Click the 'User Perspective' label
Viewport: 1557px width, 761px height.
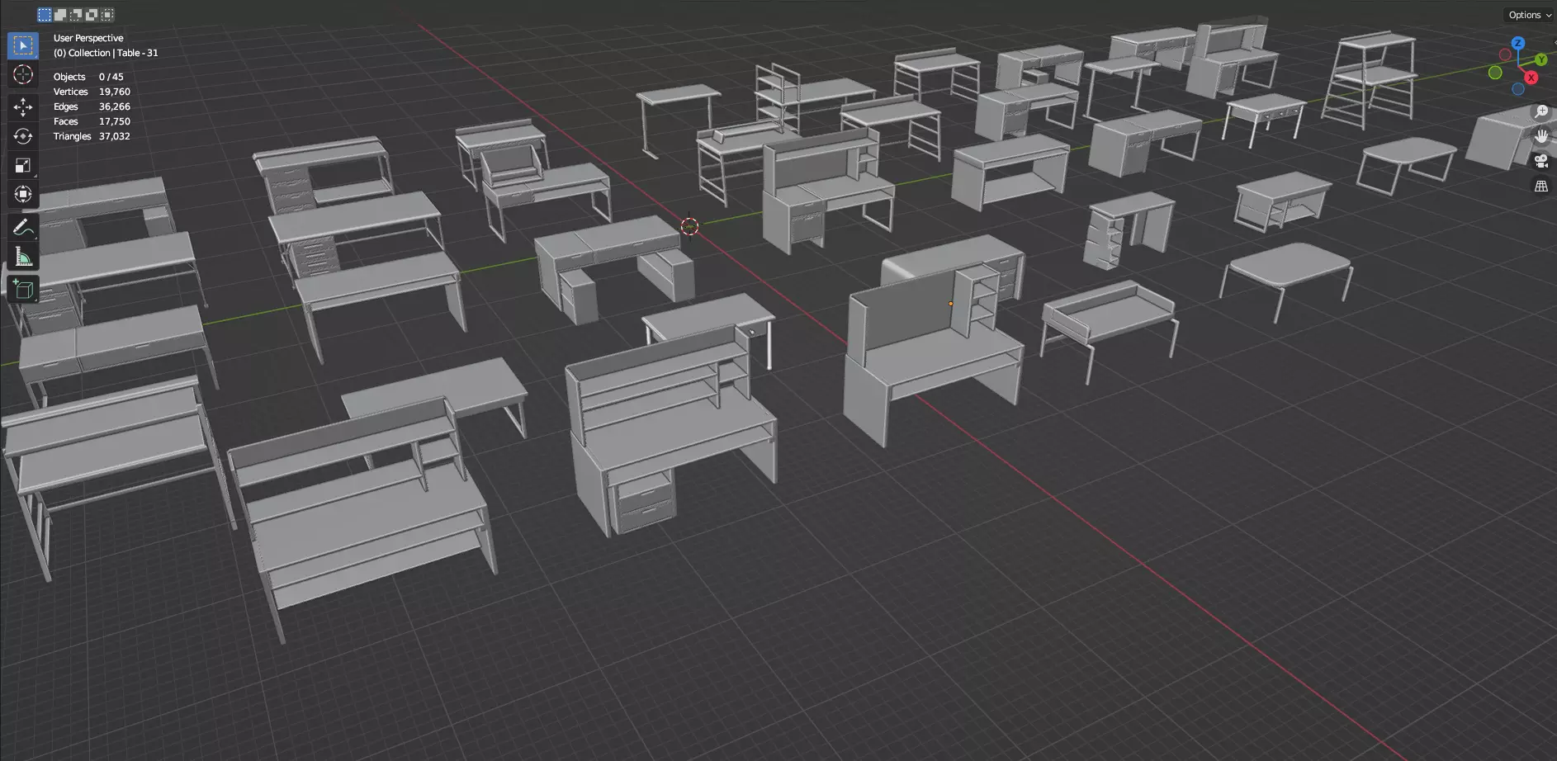(88, 38)
